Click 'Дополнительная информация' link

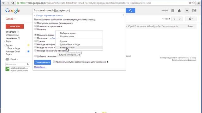click(184, 60)
